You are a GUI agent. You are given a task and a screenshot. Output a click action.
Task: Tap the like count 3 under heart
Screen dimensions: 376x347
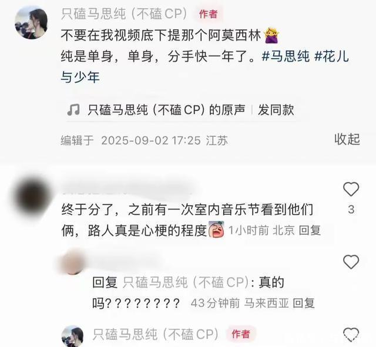coord(351,210)
